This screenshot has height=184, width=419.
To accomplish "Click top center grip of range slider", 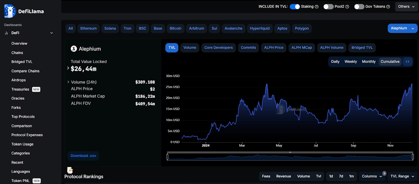I will (x=290, y=152).
